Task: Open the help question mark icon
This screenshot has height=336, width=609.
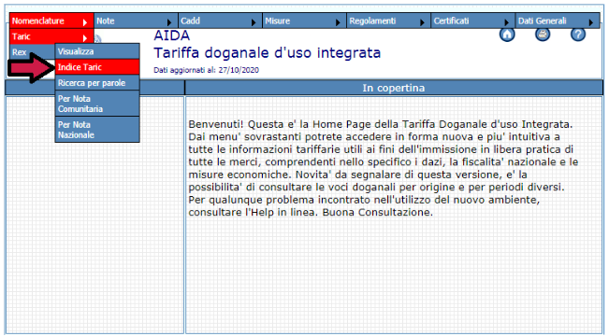Action: [577, 35]
